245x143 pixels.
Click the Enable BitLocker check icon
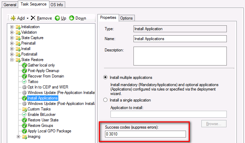click(24, 115)
